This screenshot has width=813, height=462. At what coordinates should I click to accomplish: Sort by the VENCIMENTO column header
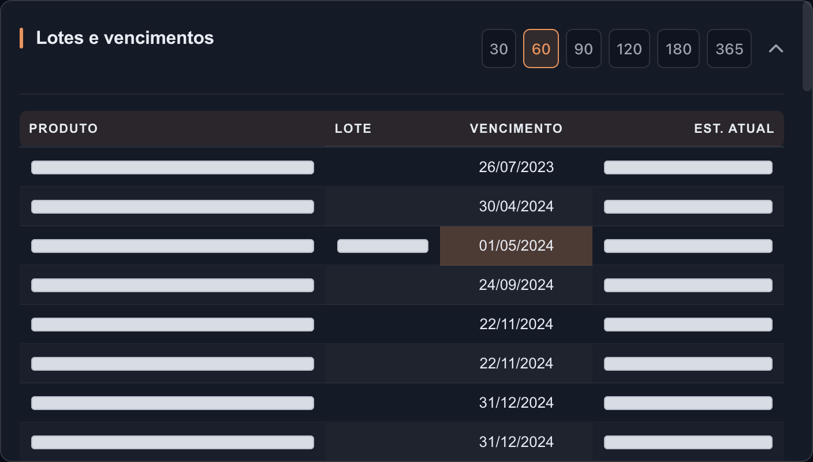[x=516, y=128]
